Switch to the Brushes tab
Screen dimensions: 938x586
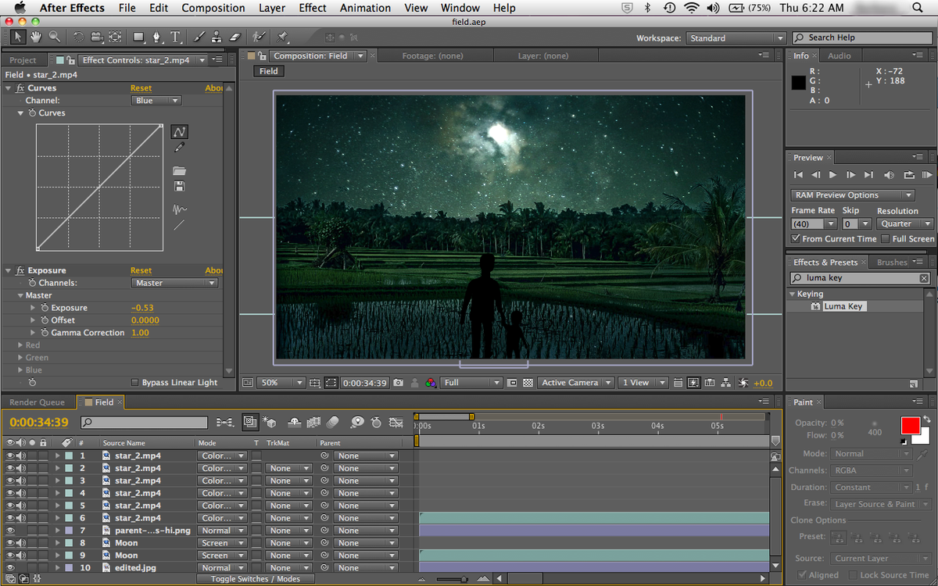(892, 263)
